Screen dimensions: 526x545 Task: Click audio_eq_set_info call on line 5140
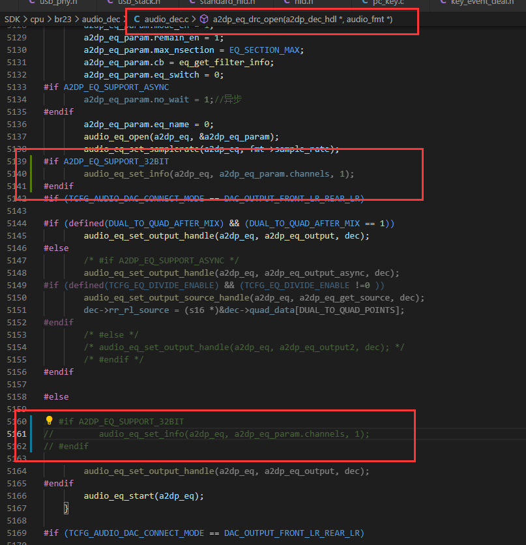(126, 174)
